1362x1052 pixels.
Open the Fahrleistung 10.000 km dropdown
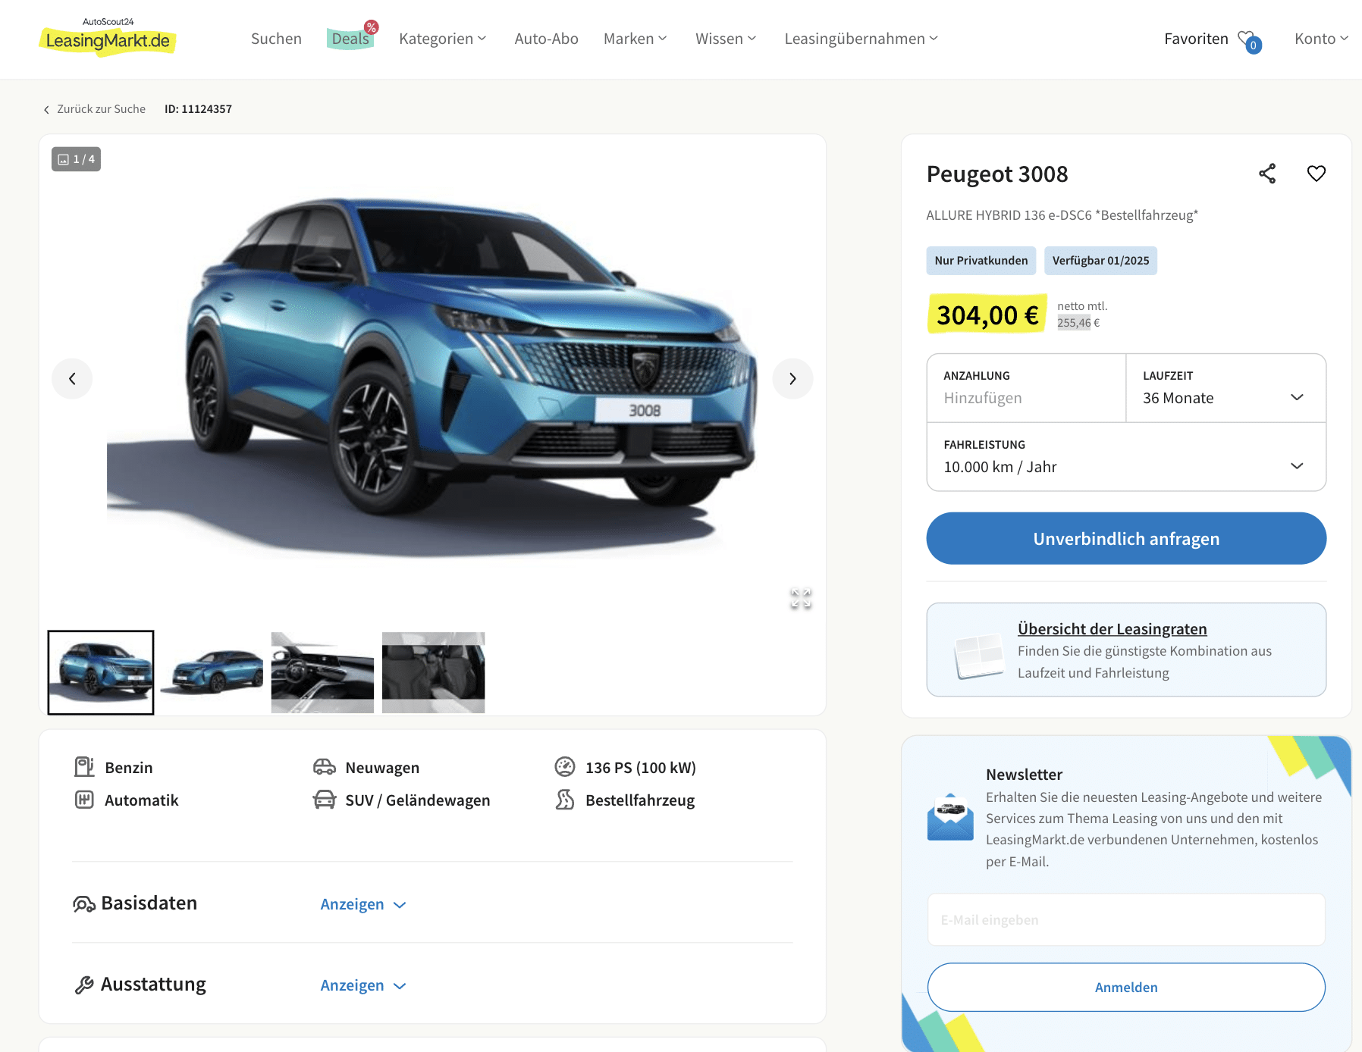1126,457
